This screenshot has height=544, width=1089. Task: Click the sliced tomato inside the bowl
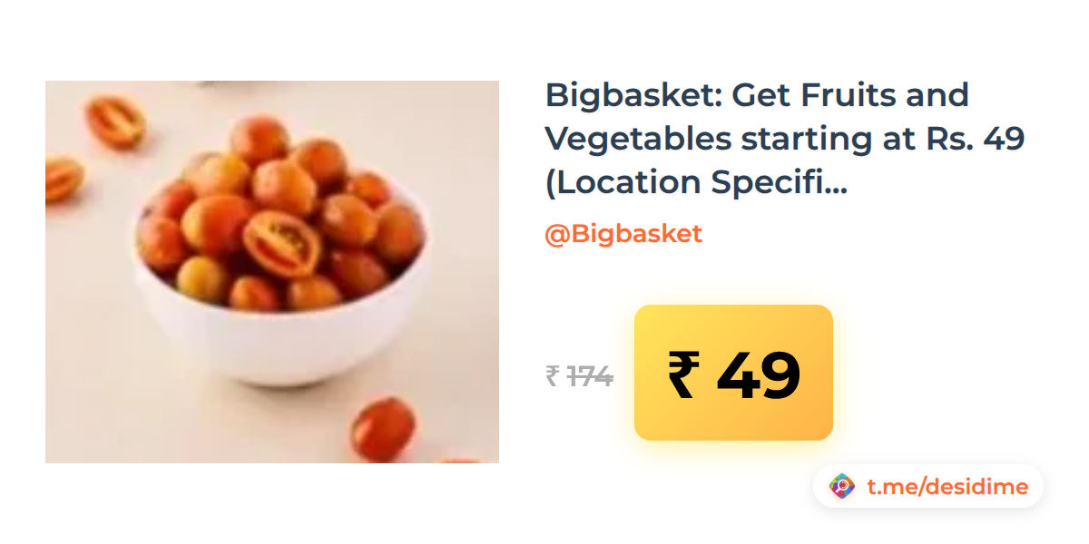click(282, 243)
